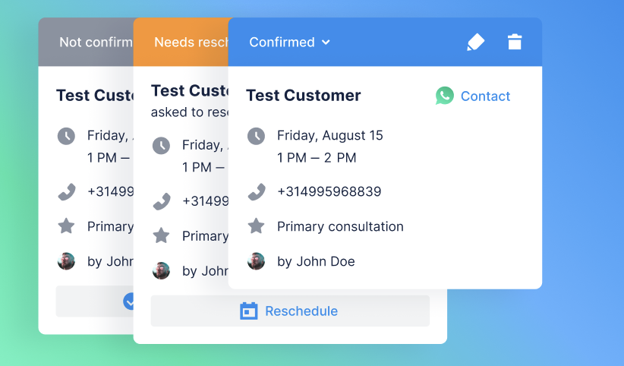Image resolution: width=624 pixels, height=366 pixels.
Task: Click the clock icon on Confirmed card
Action: coord(257,136)
